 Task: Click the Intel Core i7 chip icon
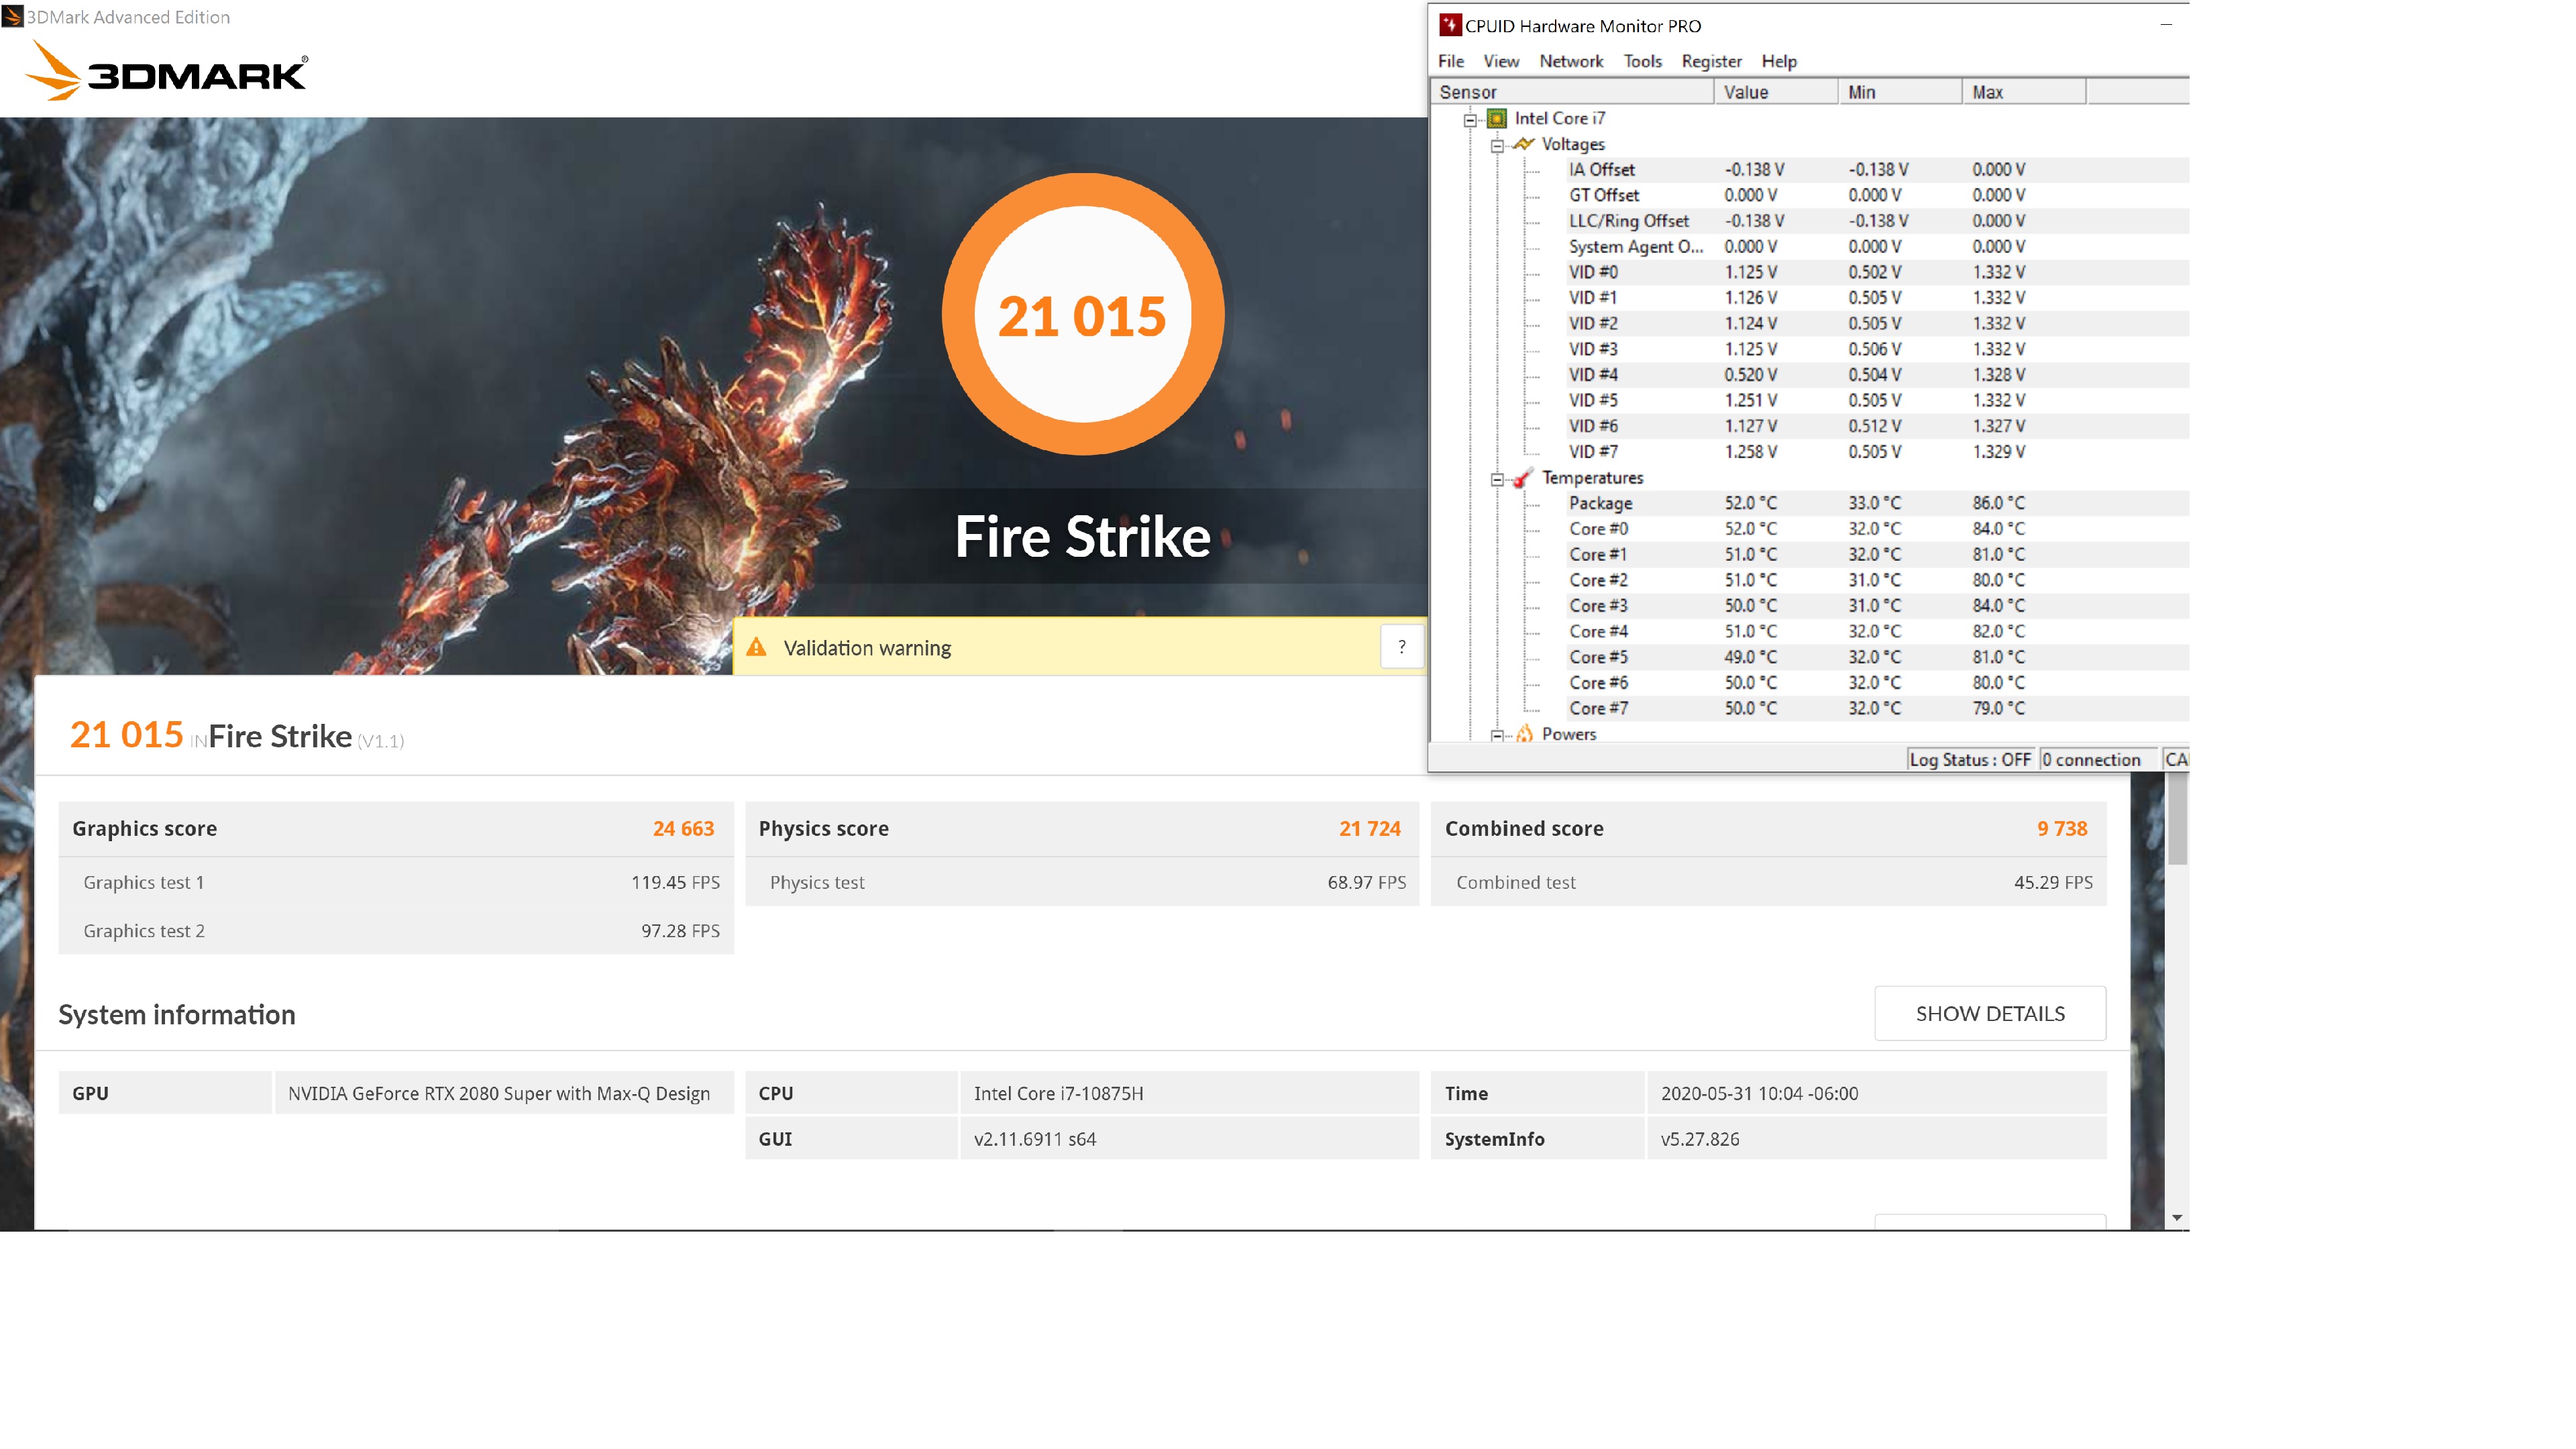tap(1496, 118)
